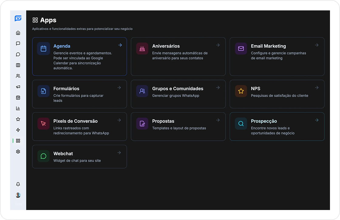Open the Agenda app card title
Screen dimensions: 340x220
point(62,46)
